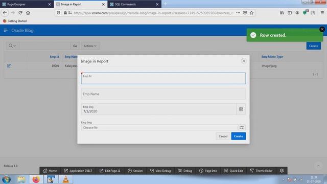Click the tracking protection shield icon
The height and width of the screenshot is (184, 327).
coord(58,13)
